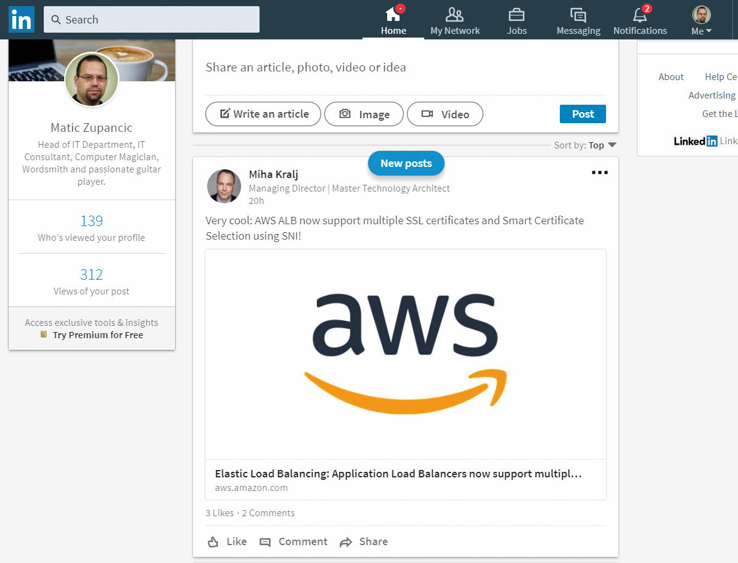Open the Sort by Top dropdown

[x=585, y=145]
